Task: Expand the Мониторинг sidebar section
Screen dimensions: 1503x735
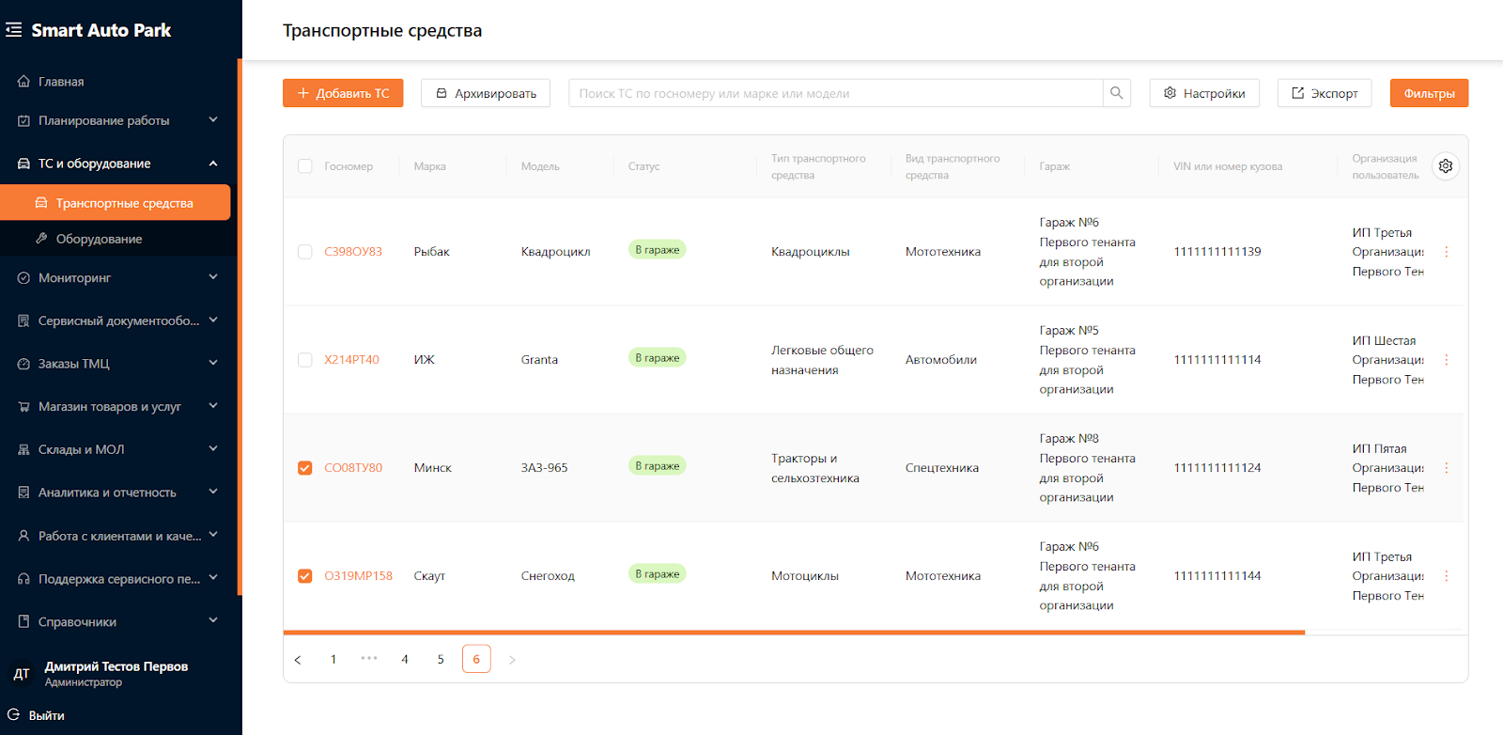Action: (213, 277)
